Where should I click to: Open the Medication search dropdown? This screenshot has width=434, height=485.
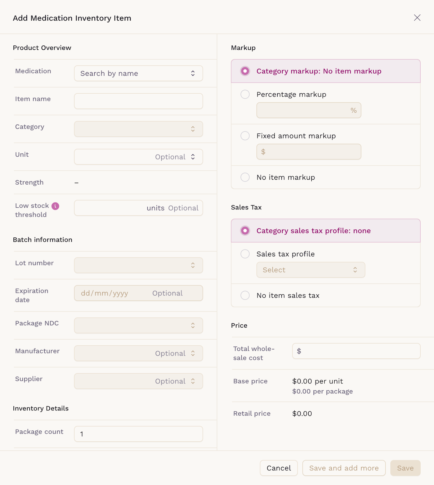(x=138, y=73)
